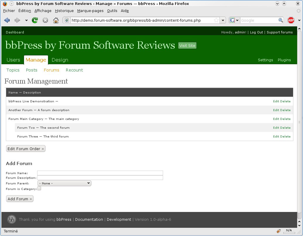Go to the Topics submenu
The image size is (303, 236).
coord(13,70)
